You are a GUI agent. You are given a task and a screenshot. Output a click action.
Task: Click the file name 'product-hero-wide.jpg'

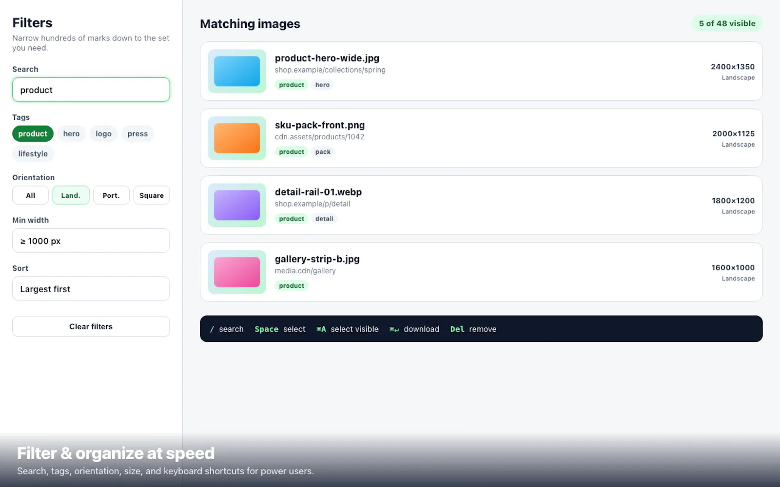click(327, 58)
